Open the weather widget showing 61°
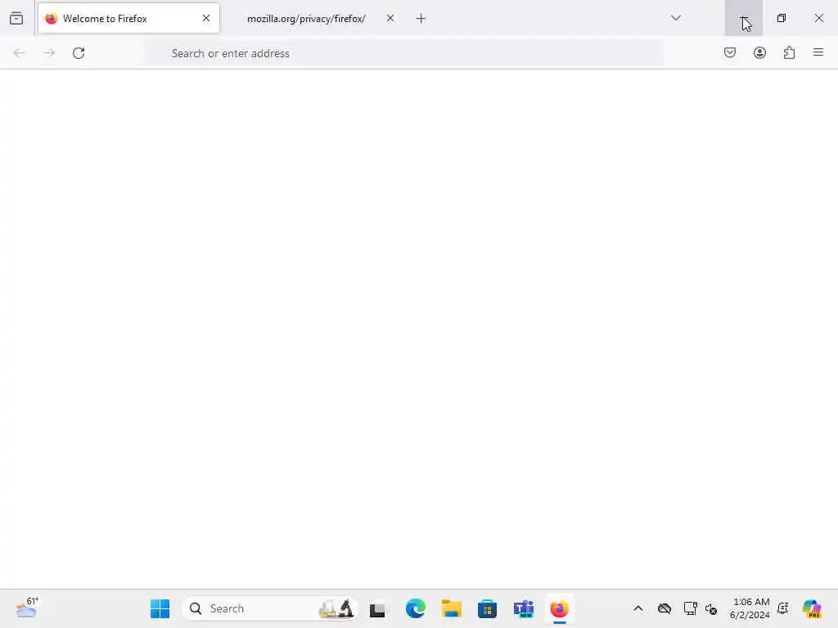The width and height of the screenshot is (838, 628). tap(27, 608)
